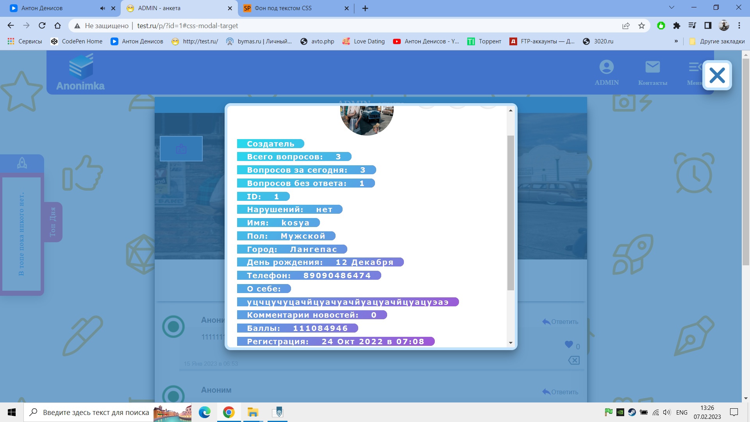The height and width of the screenshot is (422, 750).
Task: Open the tab search dropdown arrow
Action: click(671, 7)
